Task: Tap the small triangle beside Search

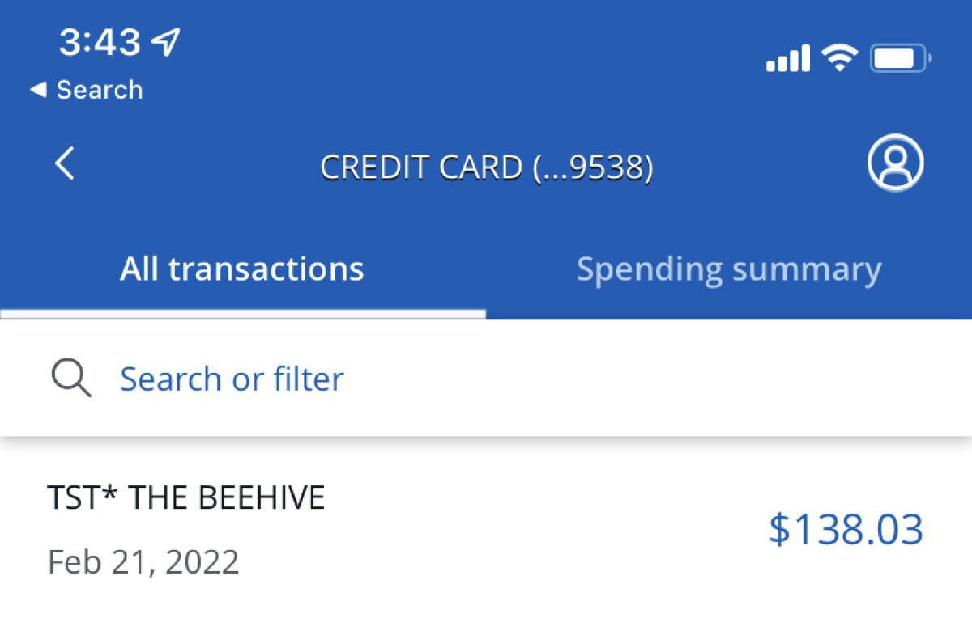Action: [38, 90]
